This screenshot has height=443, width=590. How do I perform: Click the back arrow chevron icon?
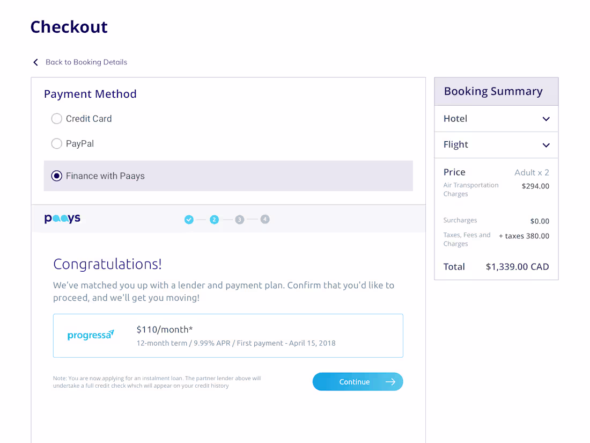[35, 62]
